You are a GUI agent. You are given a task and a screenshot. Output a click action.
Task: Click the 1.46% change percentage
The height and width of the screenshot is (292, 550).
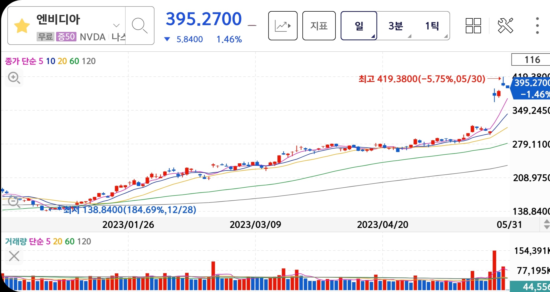point(229,39)
